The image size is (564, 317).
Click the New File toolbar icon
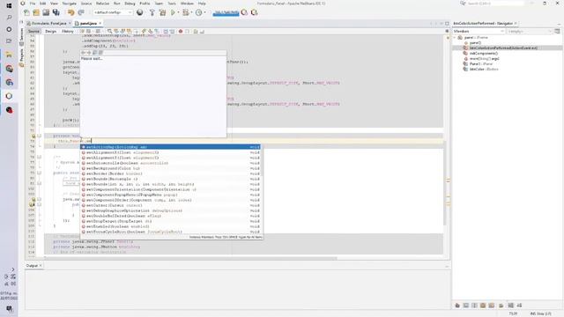click(x=26, y=12)
